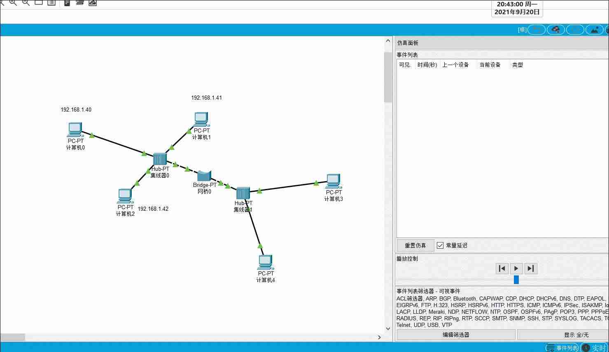This screenshot has width=609, height=352.
Task: Toggle the 事件列表 panel button
Action: click(x=562, y=348)
